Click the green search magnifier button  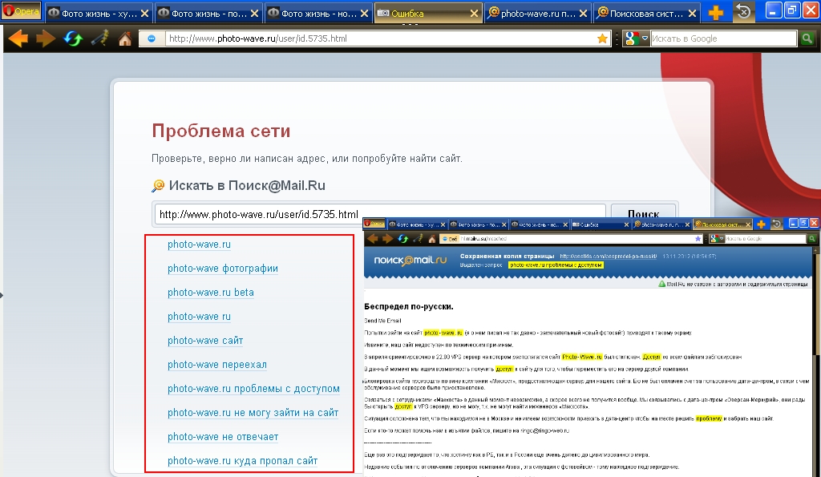point(807,38)
